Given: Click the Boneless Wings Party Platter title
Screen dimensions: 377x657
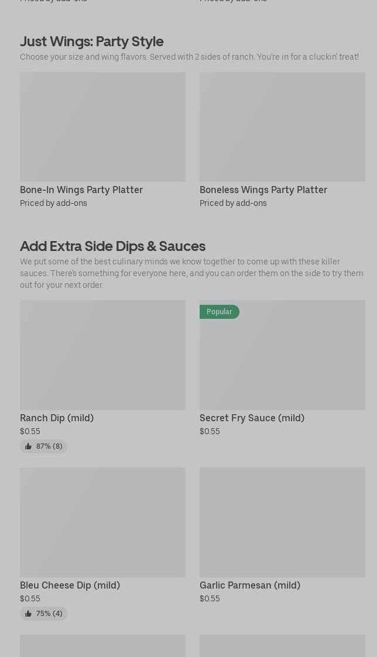Looking at the screenshot, I should (x=263, y=190).
